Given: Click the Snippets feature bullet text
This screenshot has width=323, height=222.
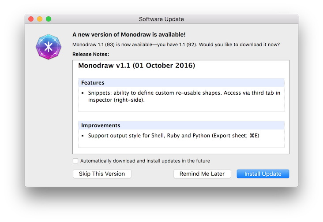Looking at the screenshot, I should (184, 96).
